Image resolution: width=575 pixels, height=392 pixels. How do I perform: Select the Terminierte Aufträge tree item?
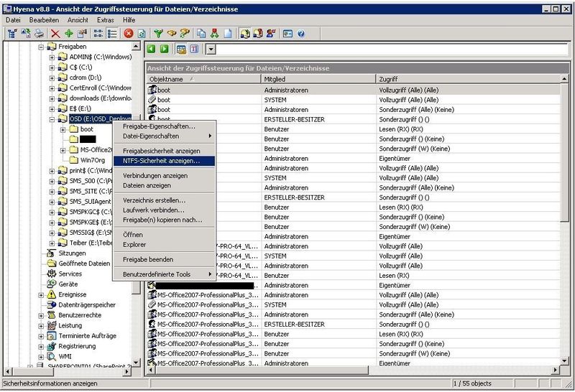coord(87,336)
